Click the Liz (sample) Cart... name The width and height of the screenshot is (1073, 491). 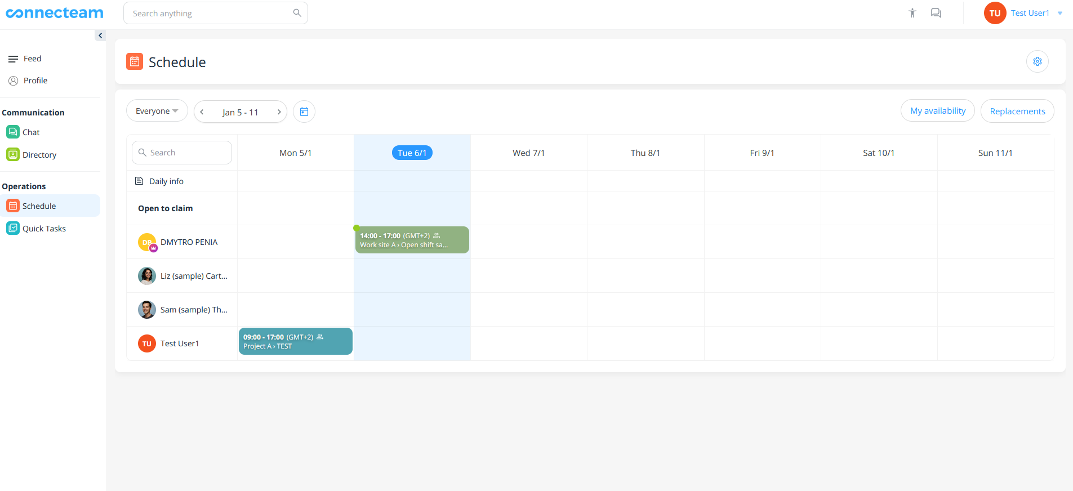[x=194, y=276]
